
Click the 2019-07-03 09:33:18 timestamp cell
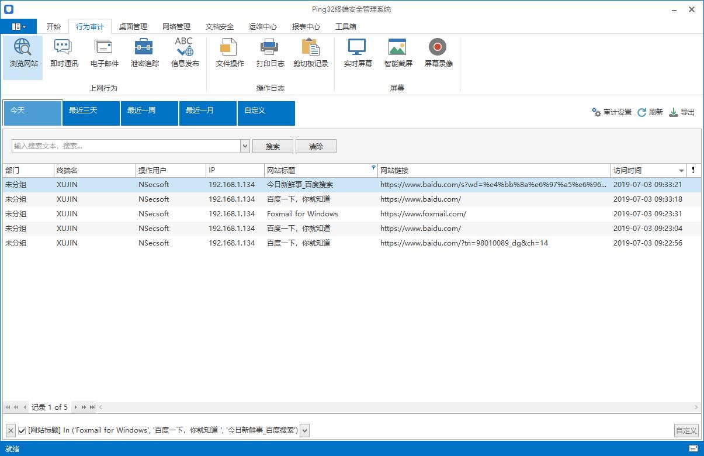tap(648, 199)
